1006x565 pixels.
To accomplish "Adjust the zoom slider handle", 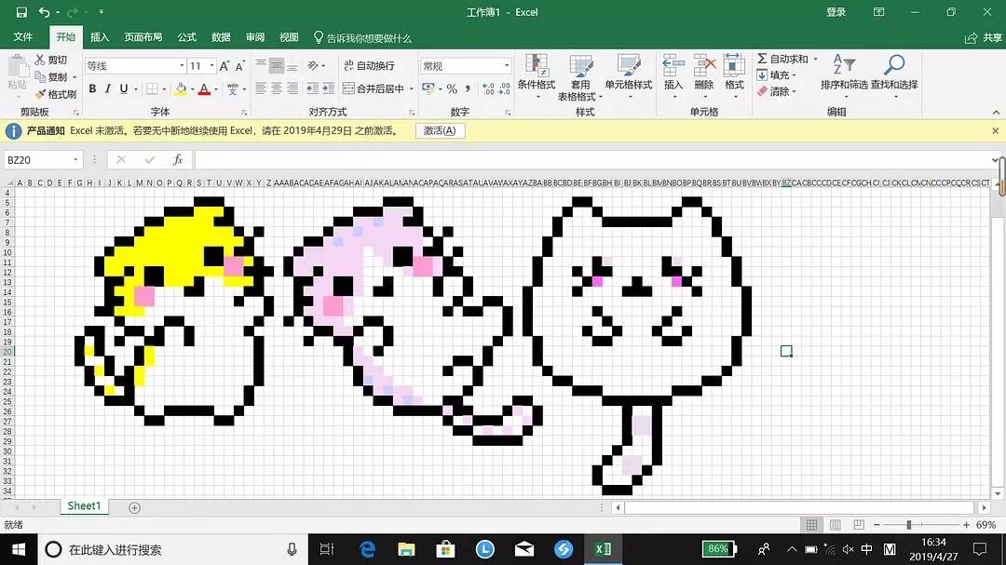I will 908,525.
